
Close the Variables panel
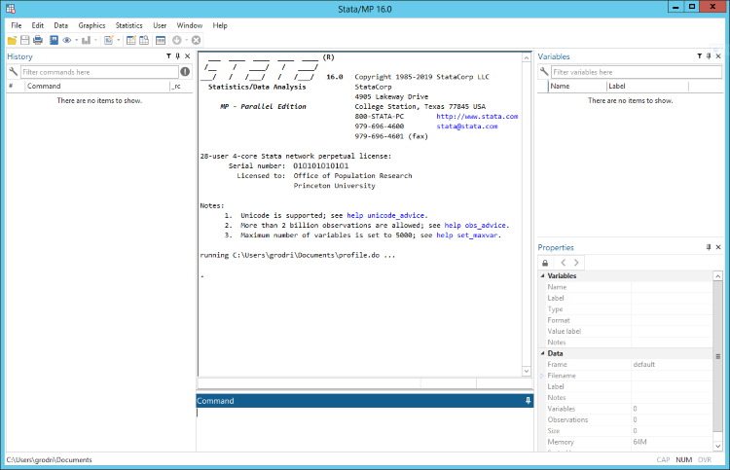pyautogui.click(x=718, y=56)
